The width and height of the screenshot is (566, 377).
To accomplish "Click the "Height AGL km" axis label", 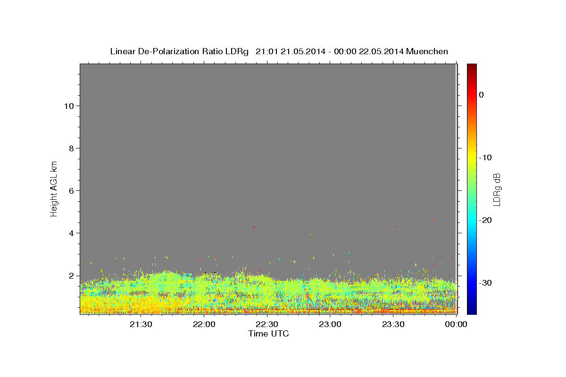I will 54,188.
